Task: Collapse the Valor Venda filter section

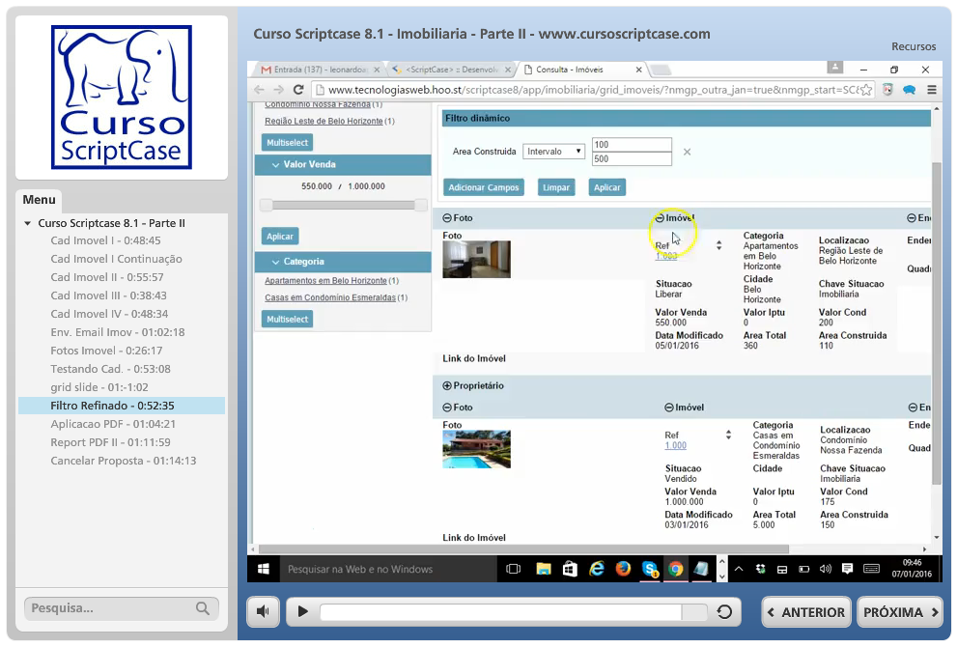Action: point(275,165)
